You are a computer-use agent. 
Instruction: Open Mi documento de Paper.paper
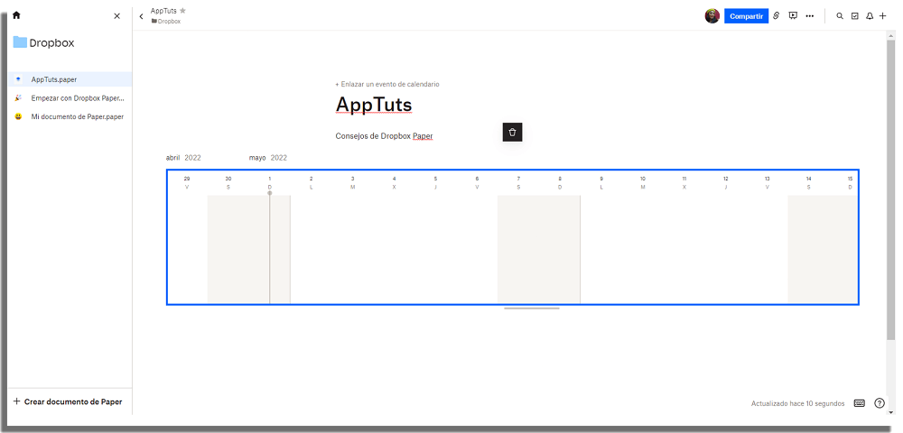70,116
